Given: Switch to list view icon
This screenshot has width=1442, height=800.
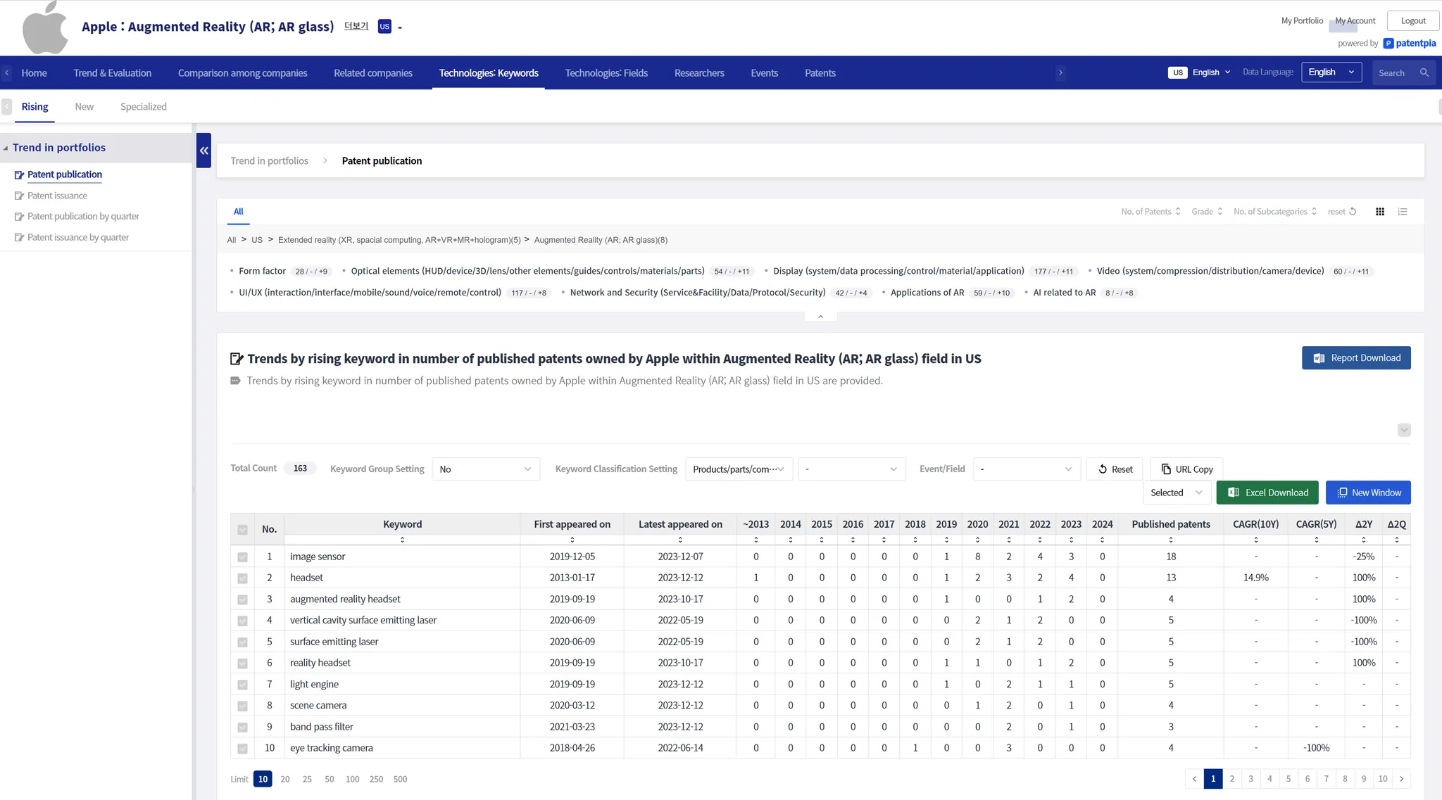Looking at the screenshot, I should pos(1403,212).
